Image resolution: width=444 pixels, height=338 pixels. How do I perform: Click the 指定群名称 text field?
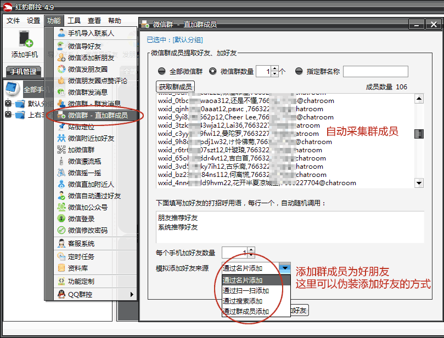(375, 72)
